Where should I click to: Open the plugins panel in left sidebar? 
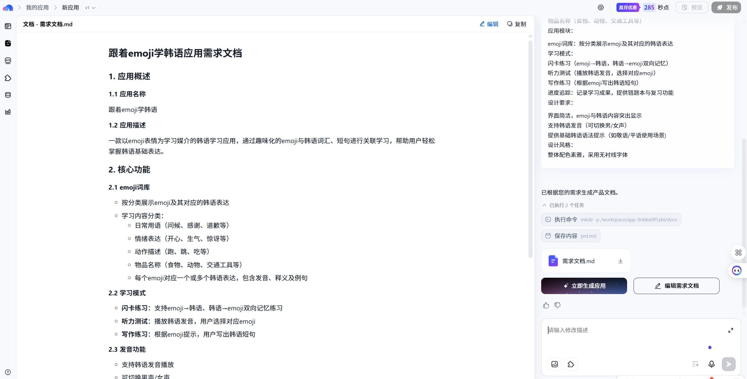click(x=7, y=78)
